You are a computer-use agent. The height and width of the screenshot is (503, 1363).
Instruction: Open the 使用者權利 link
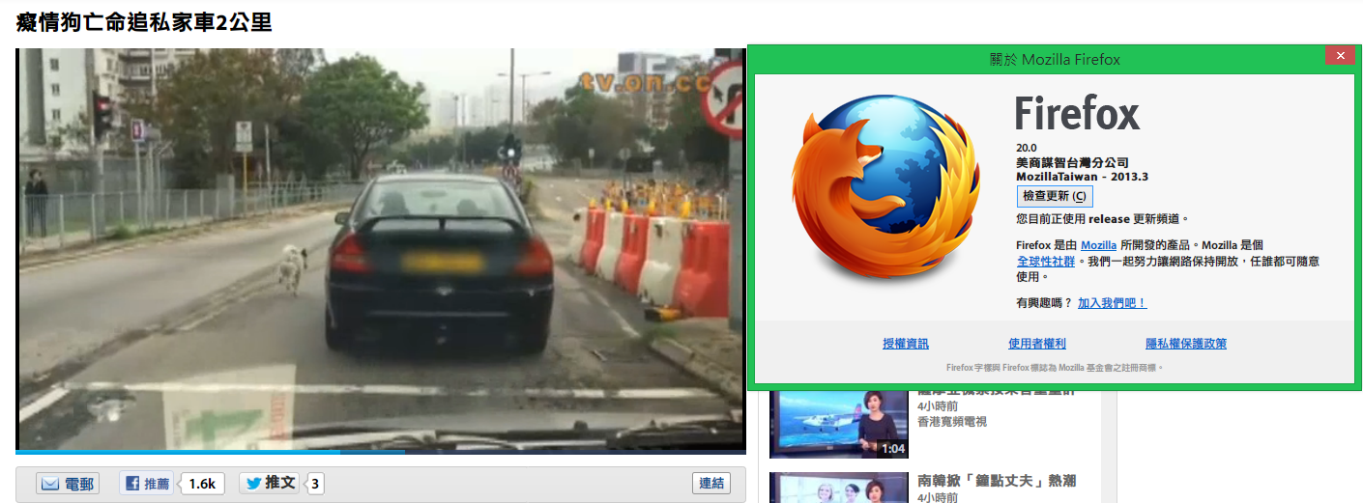(x=1037, y=344)
